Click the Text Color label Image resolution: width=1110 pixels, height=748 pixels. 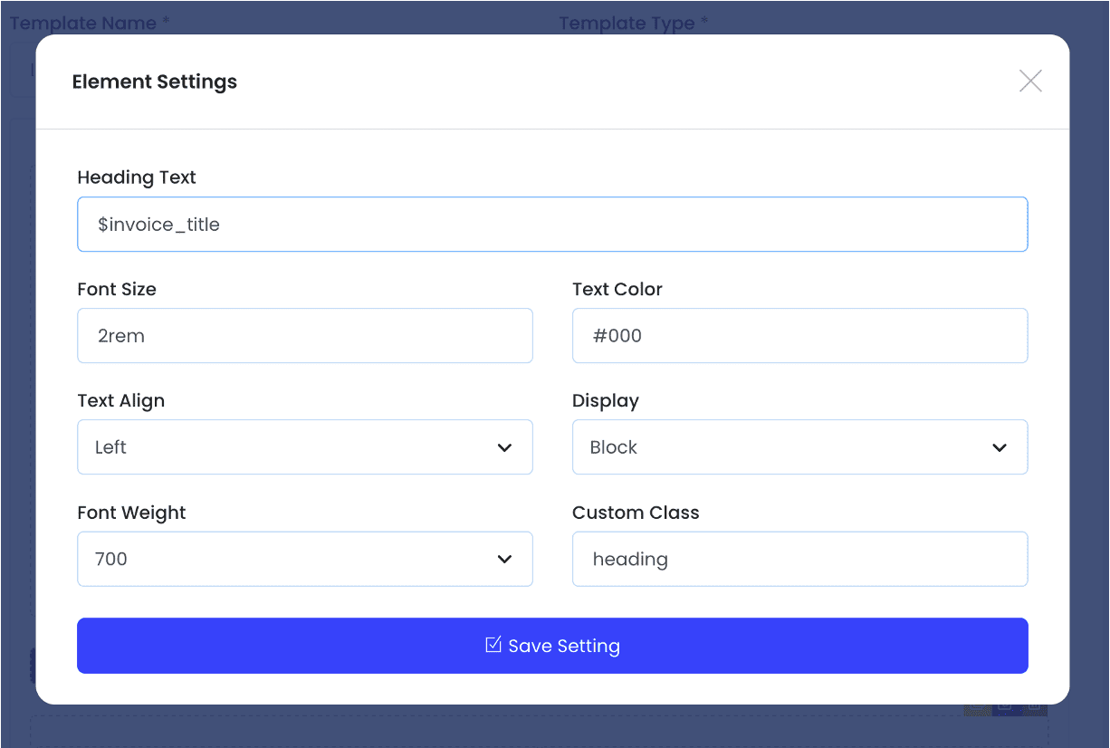pyautogui.click(x=617, y=290)
